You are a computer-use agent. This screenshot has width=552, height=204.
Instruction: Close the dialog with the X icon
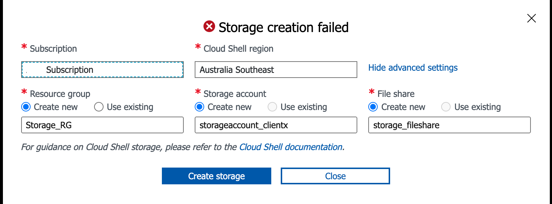[x=531, y=19]
